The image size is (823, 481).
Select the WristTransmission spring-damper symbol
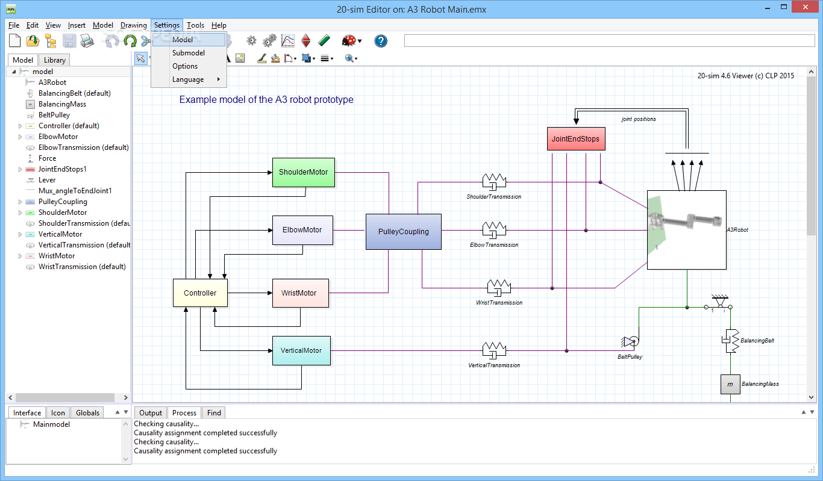point(499,287)
